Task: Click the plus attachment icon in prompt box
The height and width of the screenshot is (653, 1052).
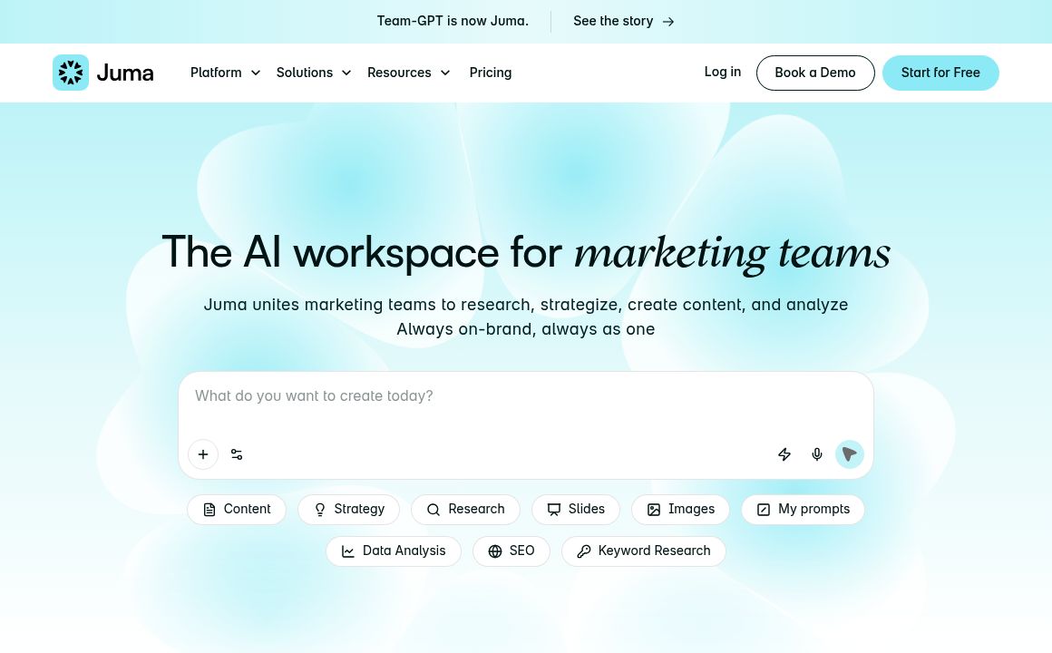Action: tap(203, 454)
